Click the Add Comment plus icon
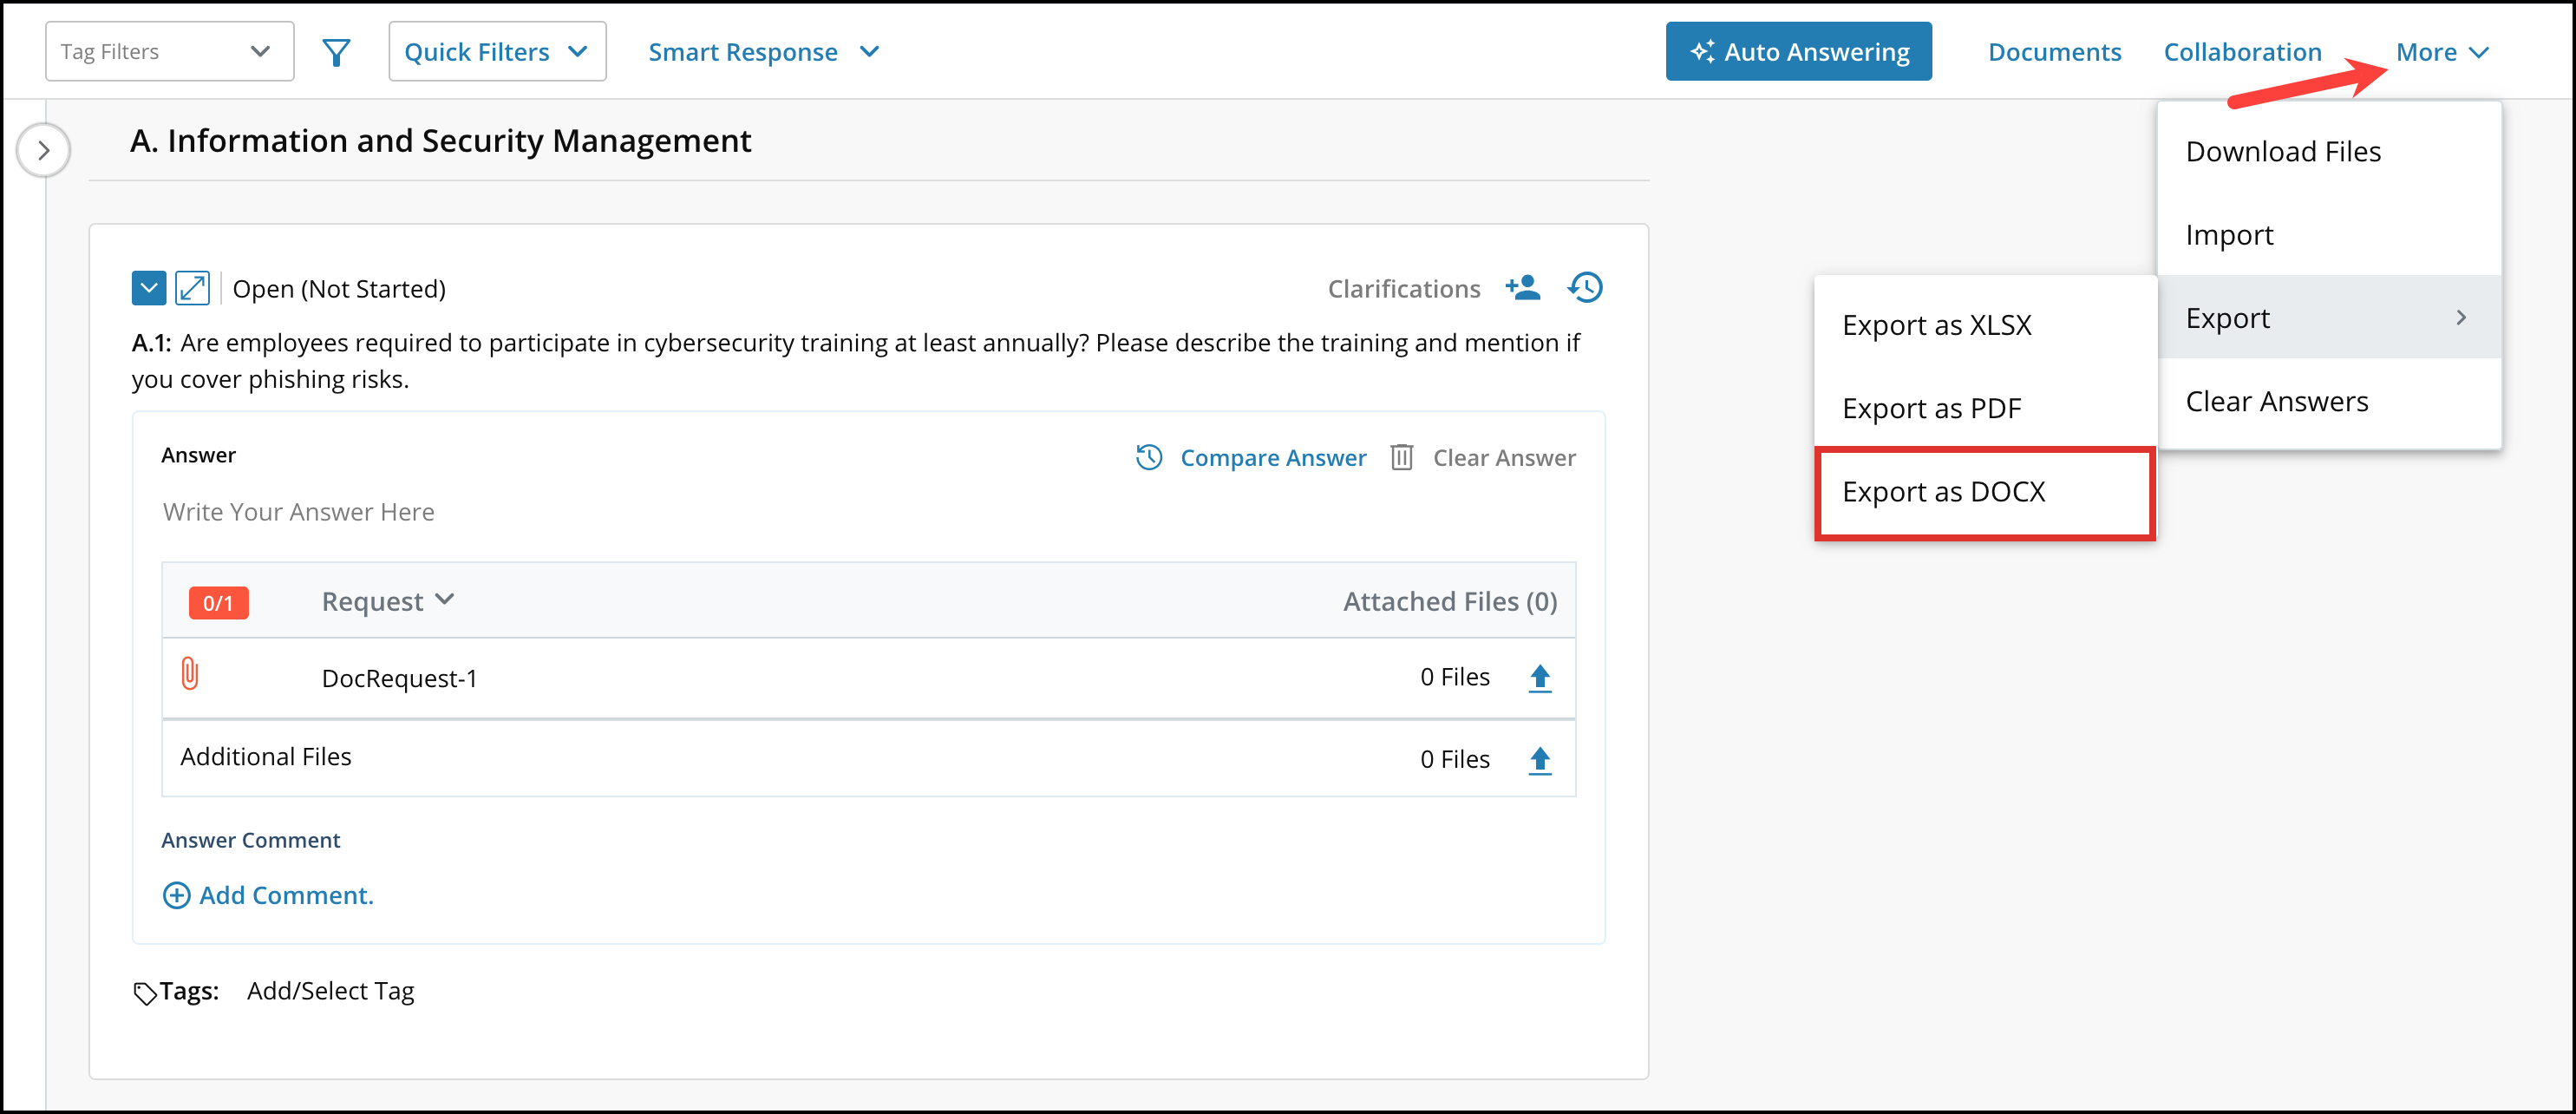This screenshot has width=2576, height=1114. coord(176,895)
